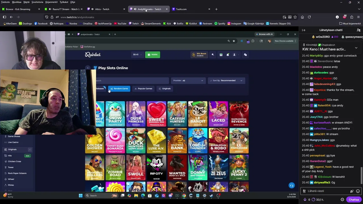The width and height of the screenshot is (363, 204).
Task: Mute the Rauno77 Stream tab audio icon
Action: 50,9
